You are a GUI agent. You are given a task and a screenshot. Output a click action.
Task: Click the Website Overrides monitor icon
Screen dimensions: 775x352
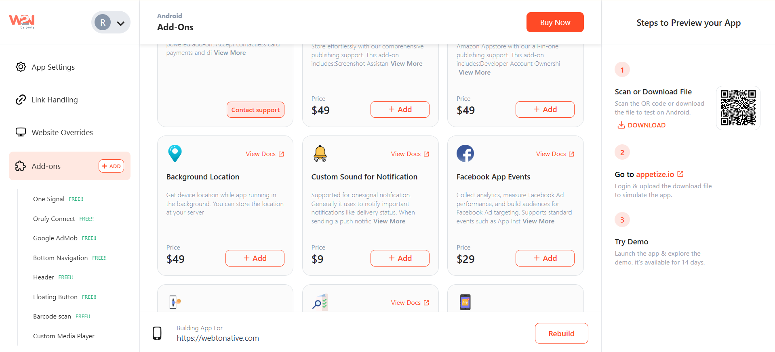point(21,132)
